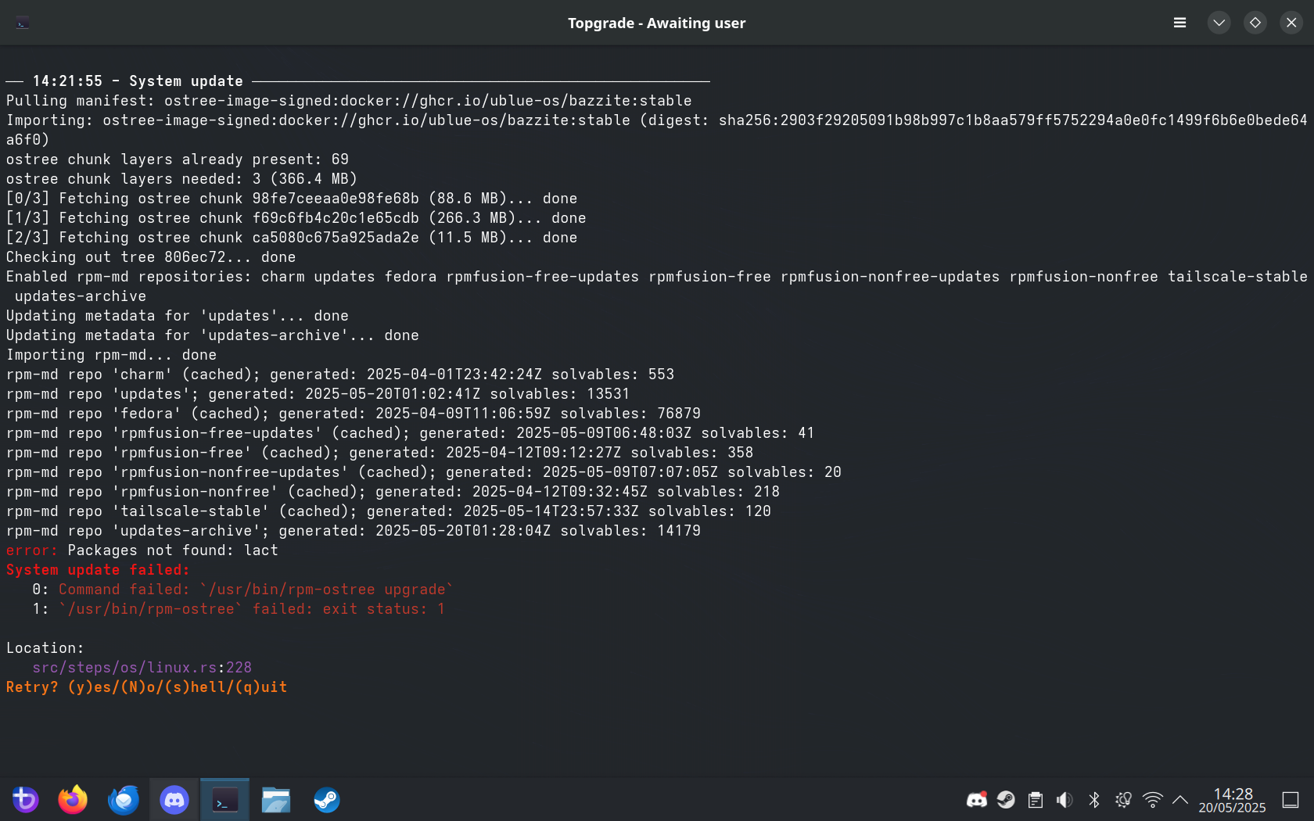Click the 'Importing: ostree-image-signed' digest line

pyautogui.click(x=657, y=130)
